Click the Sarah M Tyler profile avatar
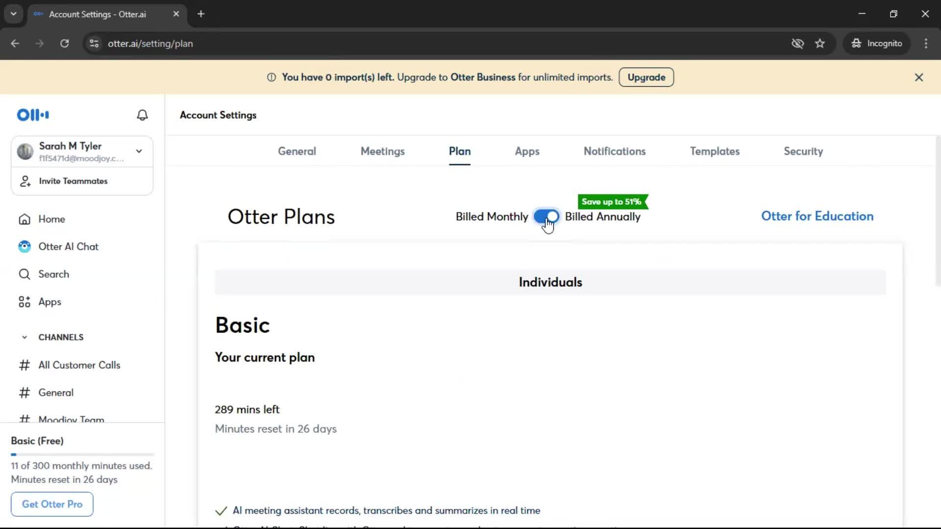 pos(25,151)
